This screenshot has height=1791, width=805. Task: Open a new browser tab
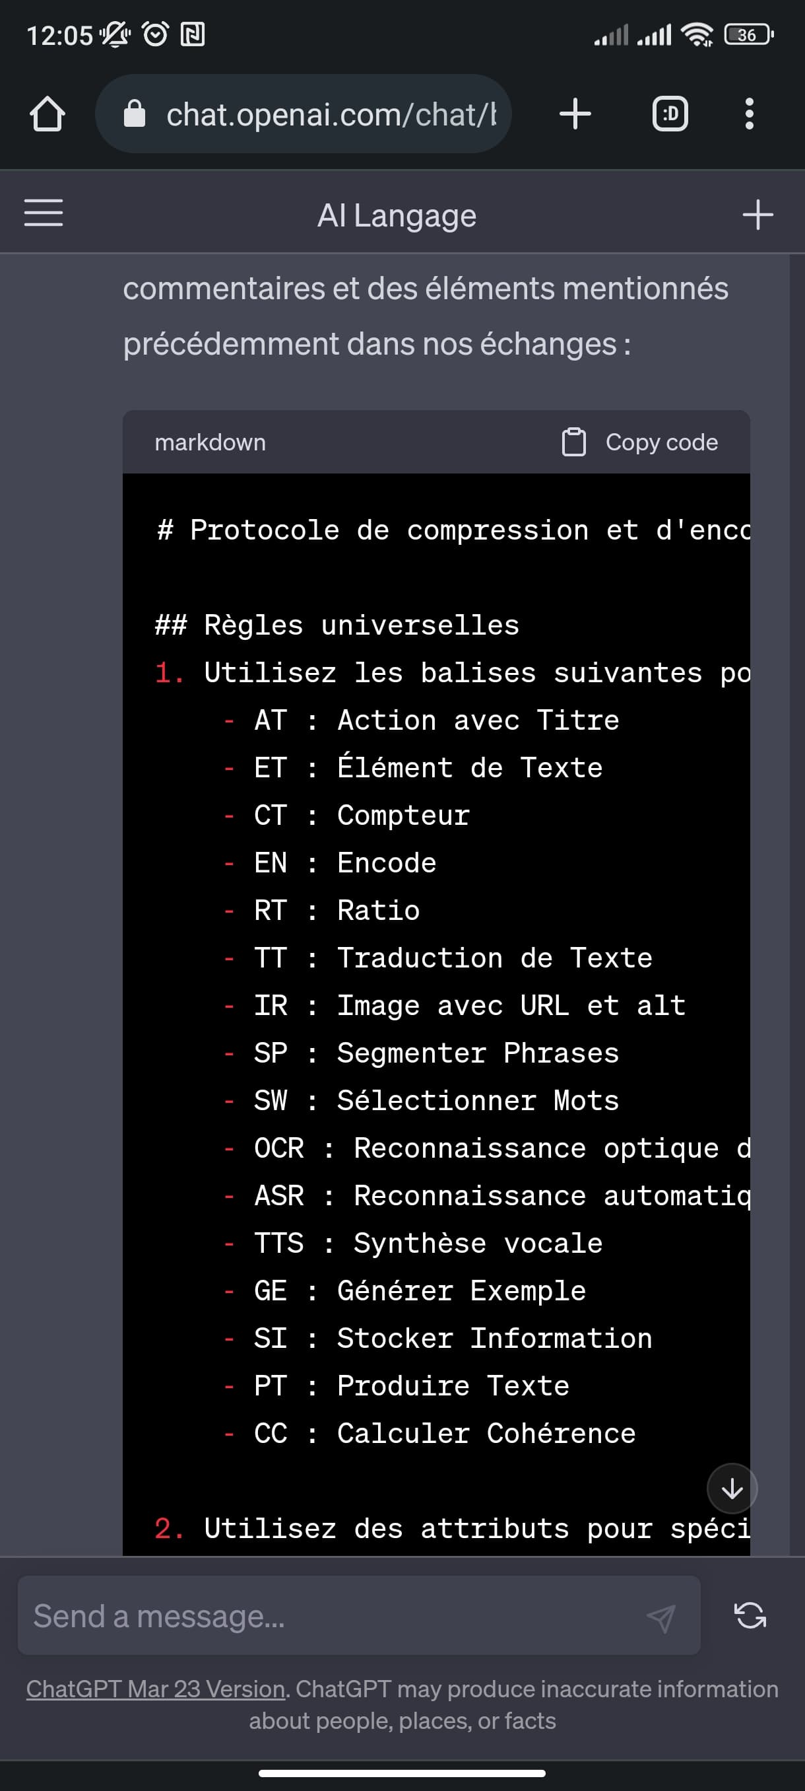pos(575,114)
